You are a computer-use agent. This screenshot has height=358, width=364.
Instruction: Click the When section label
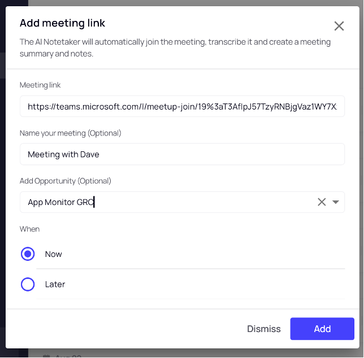pos(29,229)
